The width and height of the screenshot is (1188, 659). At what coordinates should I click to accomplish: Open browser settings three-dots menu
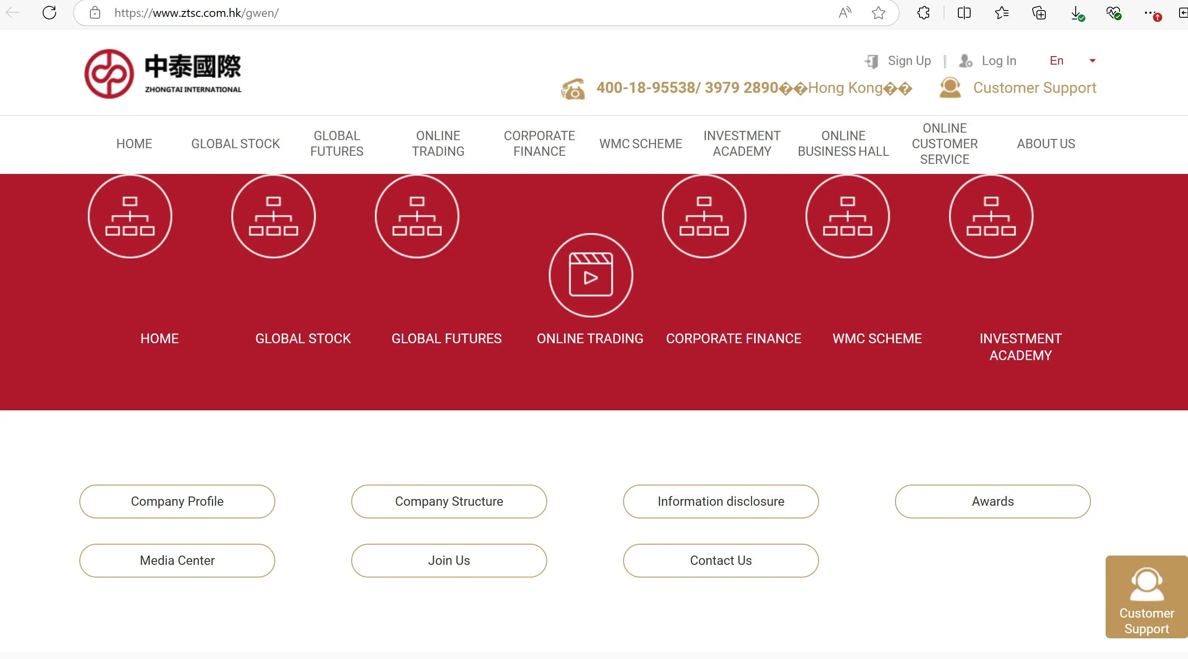coord(1152,14)
